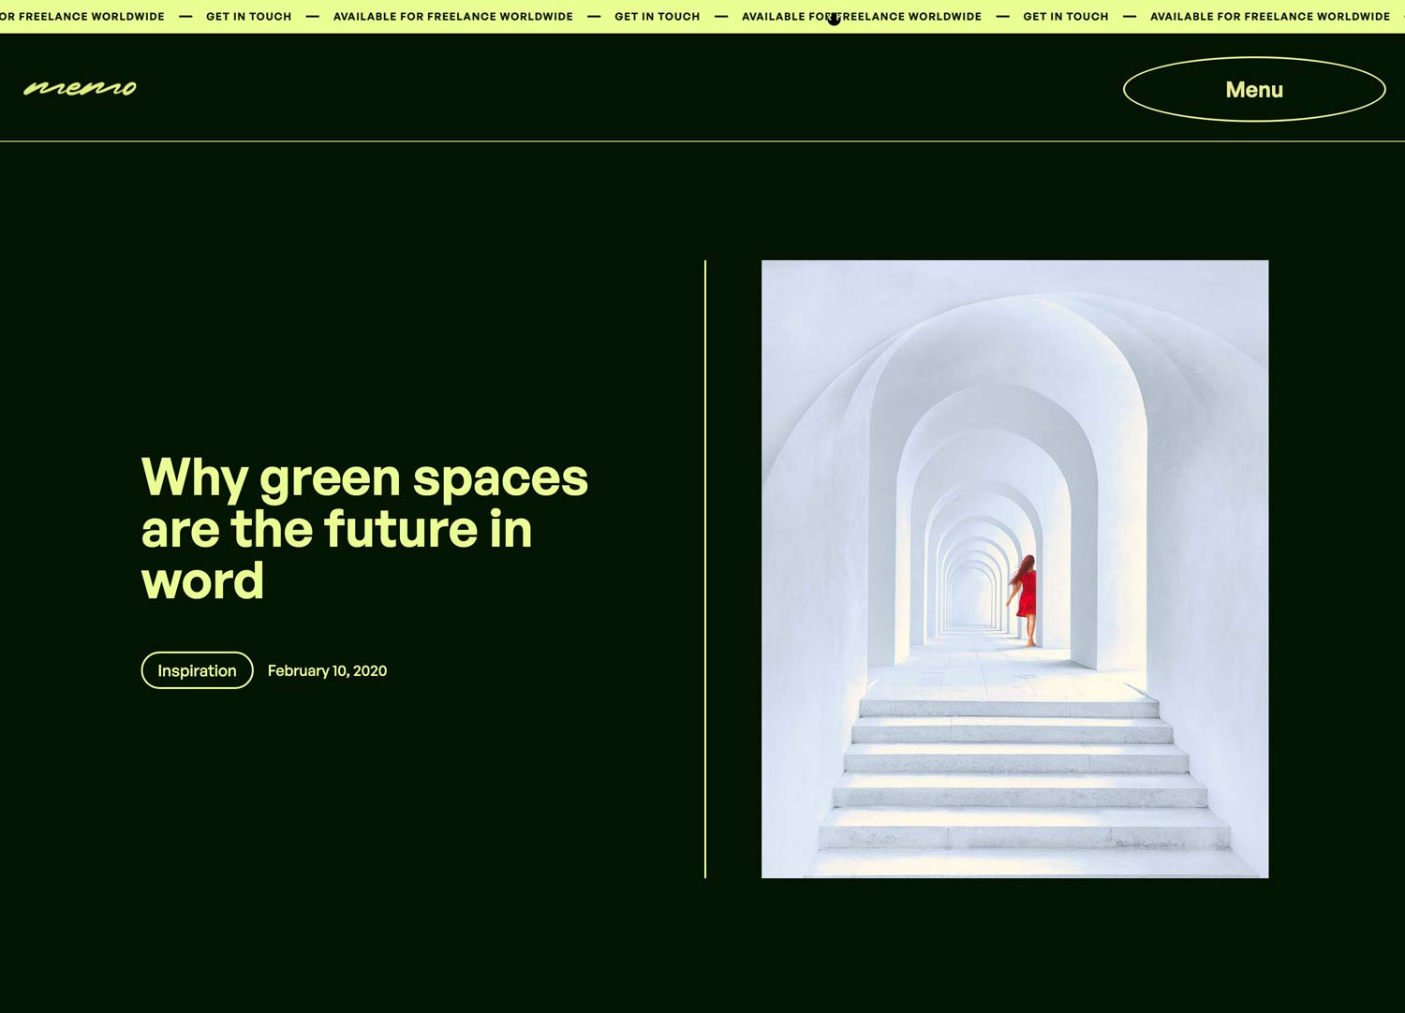Click the horizontal line beneath the header
This screenshot has width=1405, height=1013.
(702, 141)
